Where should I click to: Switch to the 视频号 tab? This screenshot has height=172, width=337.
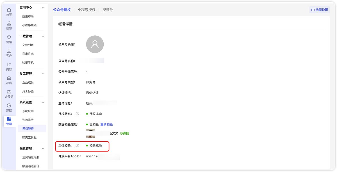[x=108, y=10]
